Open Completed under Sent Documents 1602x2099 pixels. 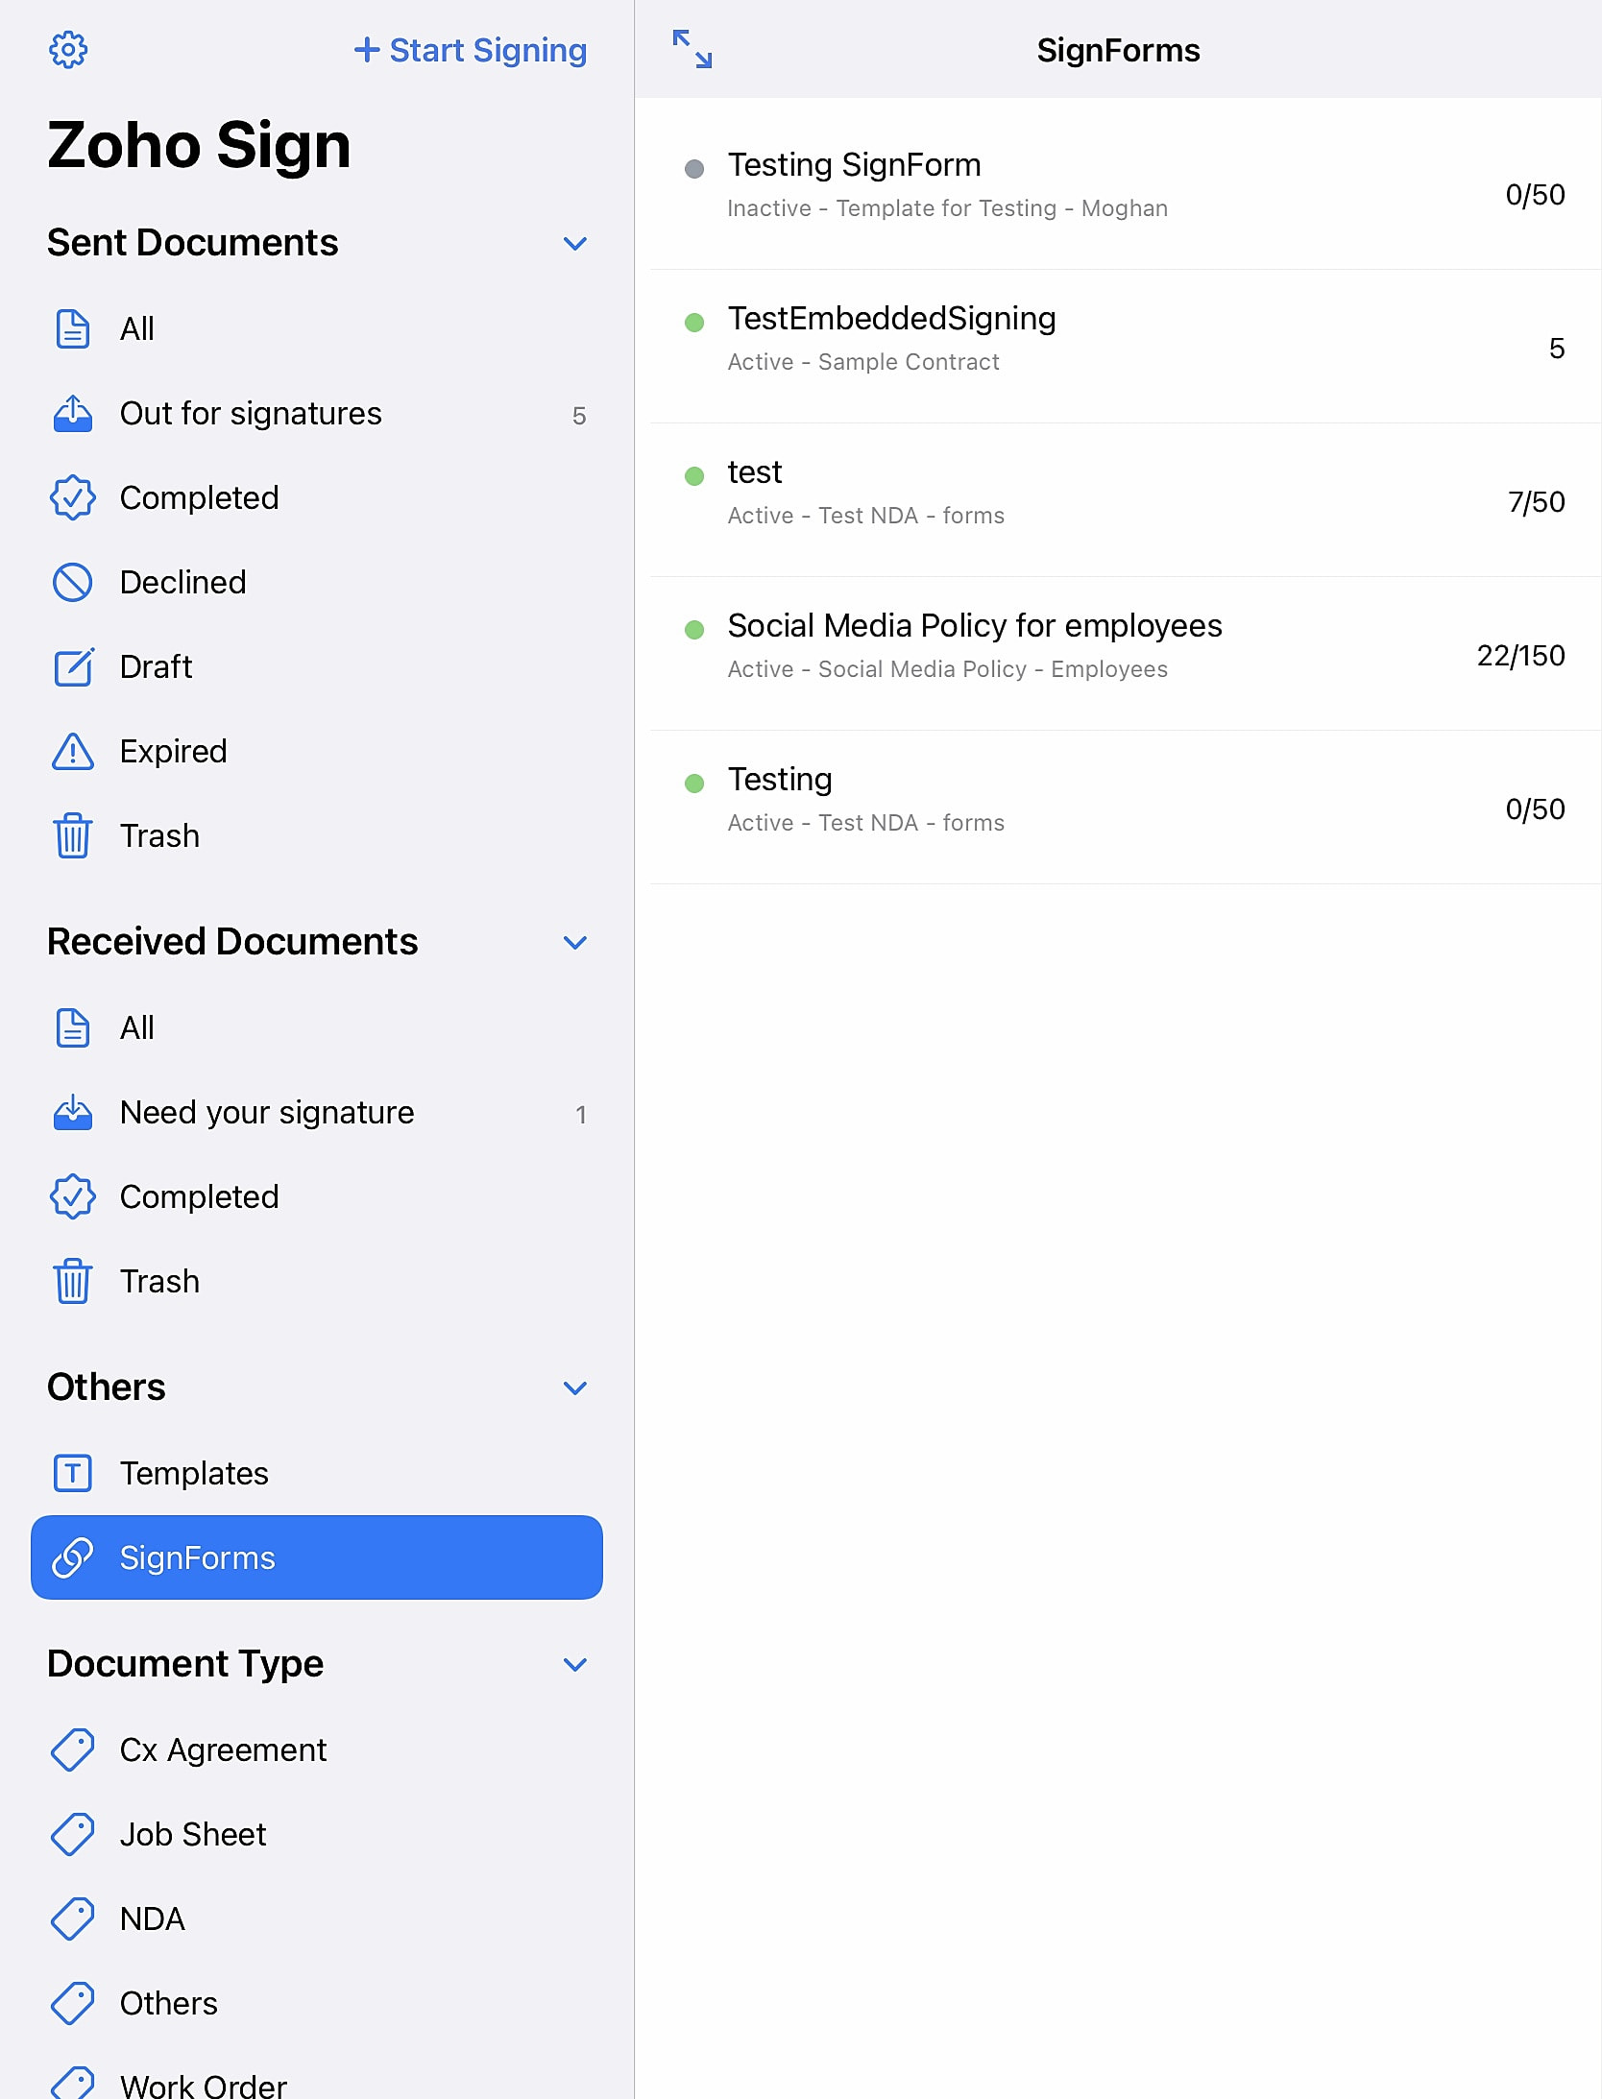(317, 498)
